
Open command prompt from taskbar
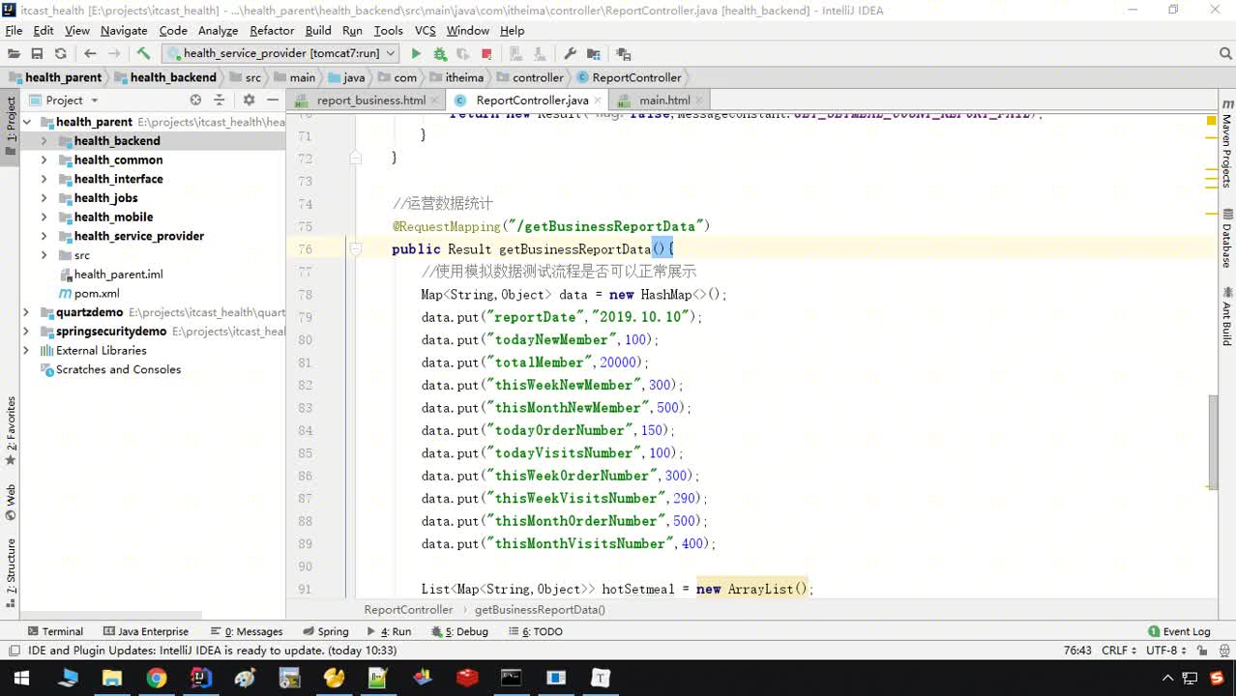512,678
